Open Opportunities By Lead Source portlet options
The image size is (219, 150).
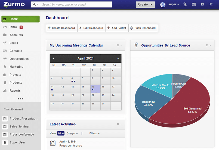pyautogui.click(x=208, y=45)
